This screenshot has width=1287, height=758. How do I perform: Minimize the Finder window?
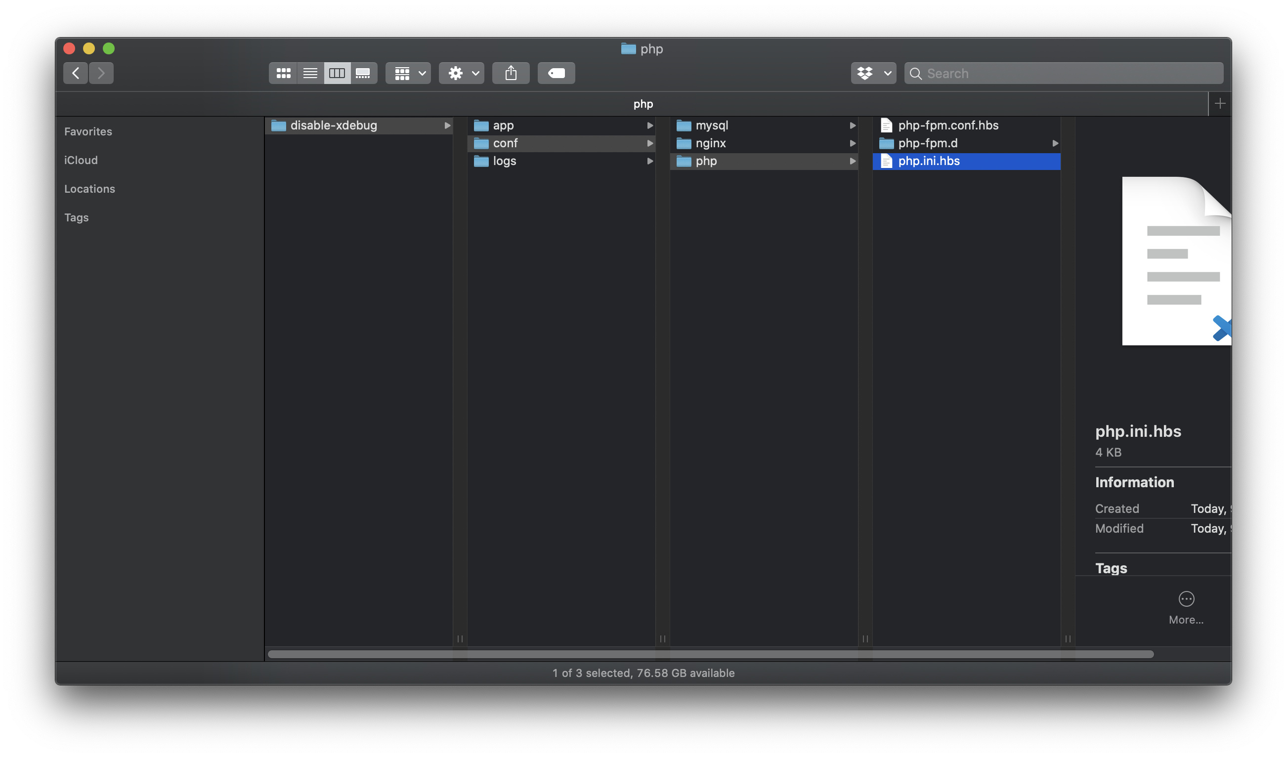89,48
